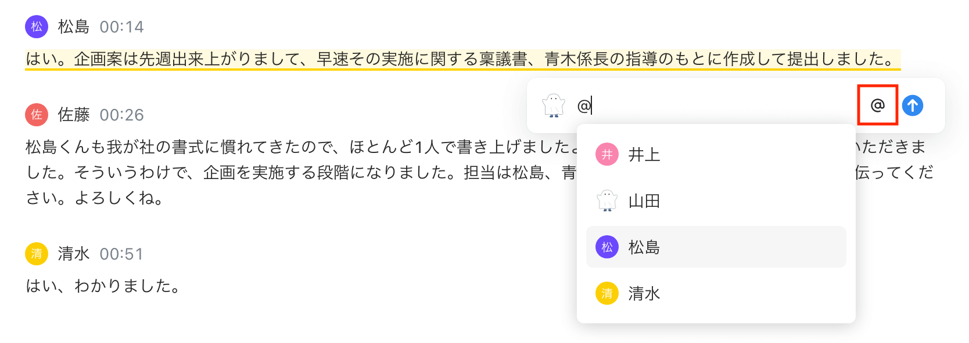
Task: Click 松島's purple avatar icon
Action: [x=35, y=27]
